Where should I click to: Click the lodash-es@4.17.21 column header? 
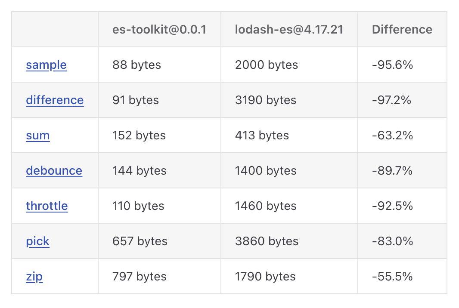tap(289, 30)
